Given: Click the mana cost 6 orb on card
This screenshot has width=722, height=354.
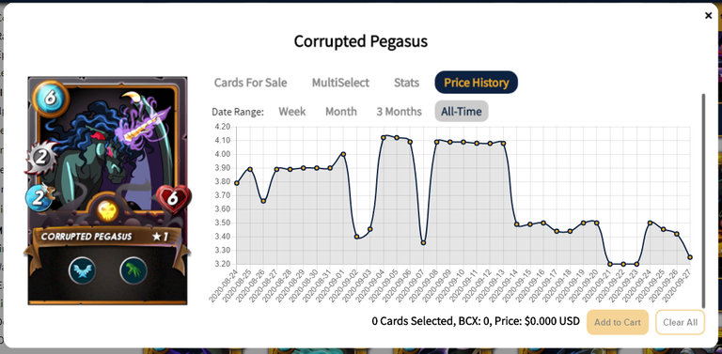Looking at the screenshot, I should coord(51,99).
